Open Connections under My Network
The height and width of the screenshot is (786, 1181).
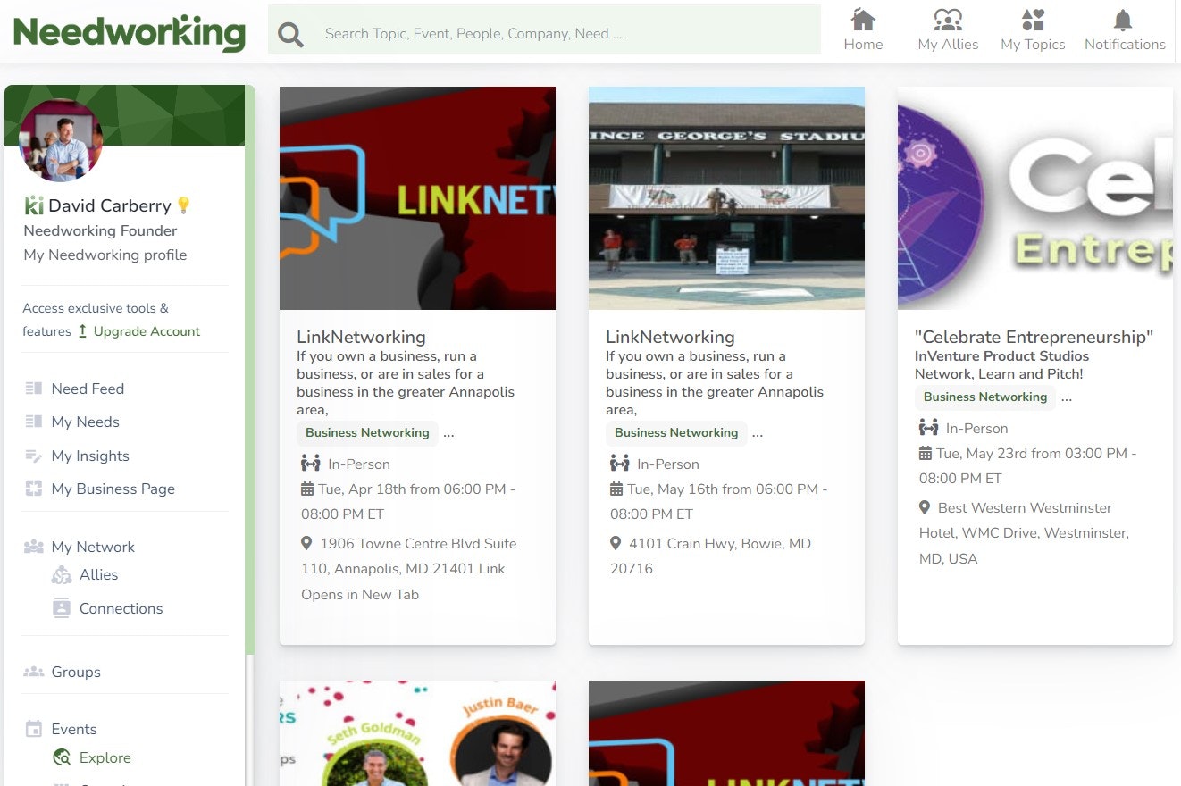pos(121,608)
